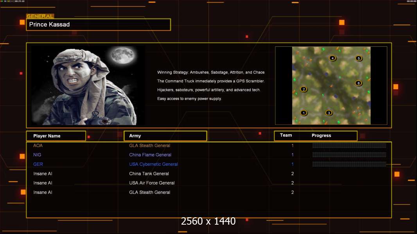
Task: Click the orange GLA Stealth General army entry
Action: (x=150, y=145)
